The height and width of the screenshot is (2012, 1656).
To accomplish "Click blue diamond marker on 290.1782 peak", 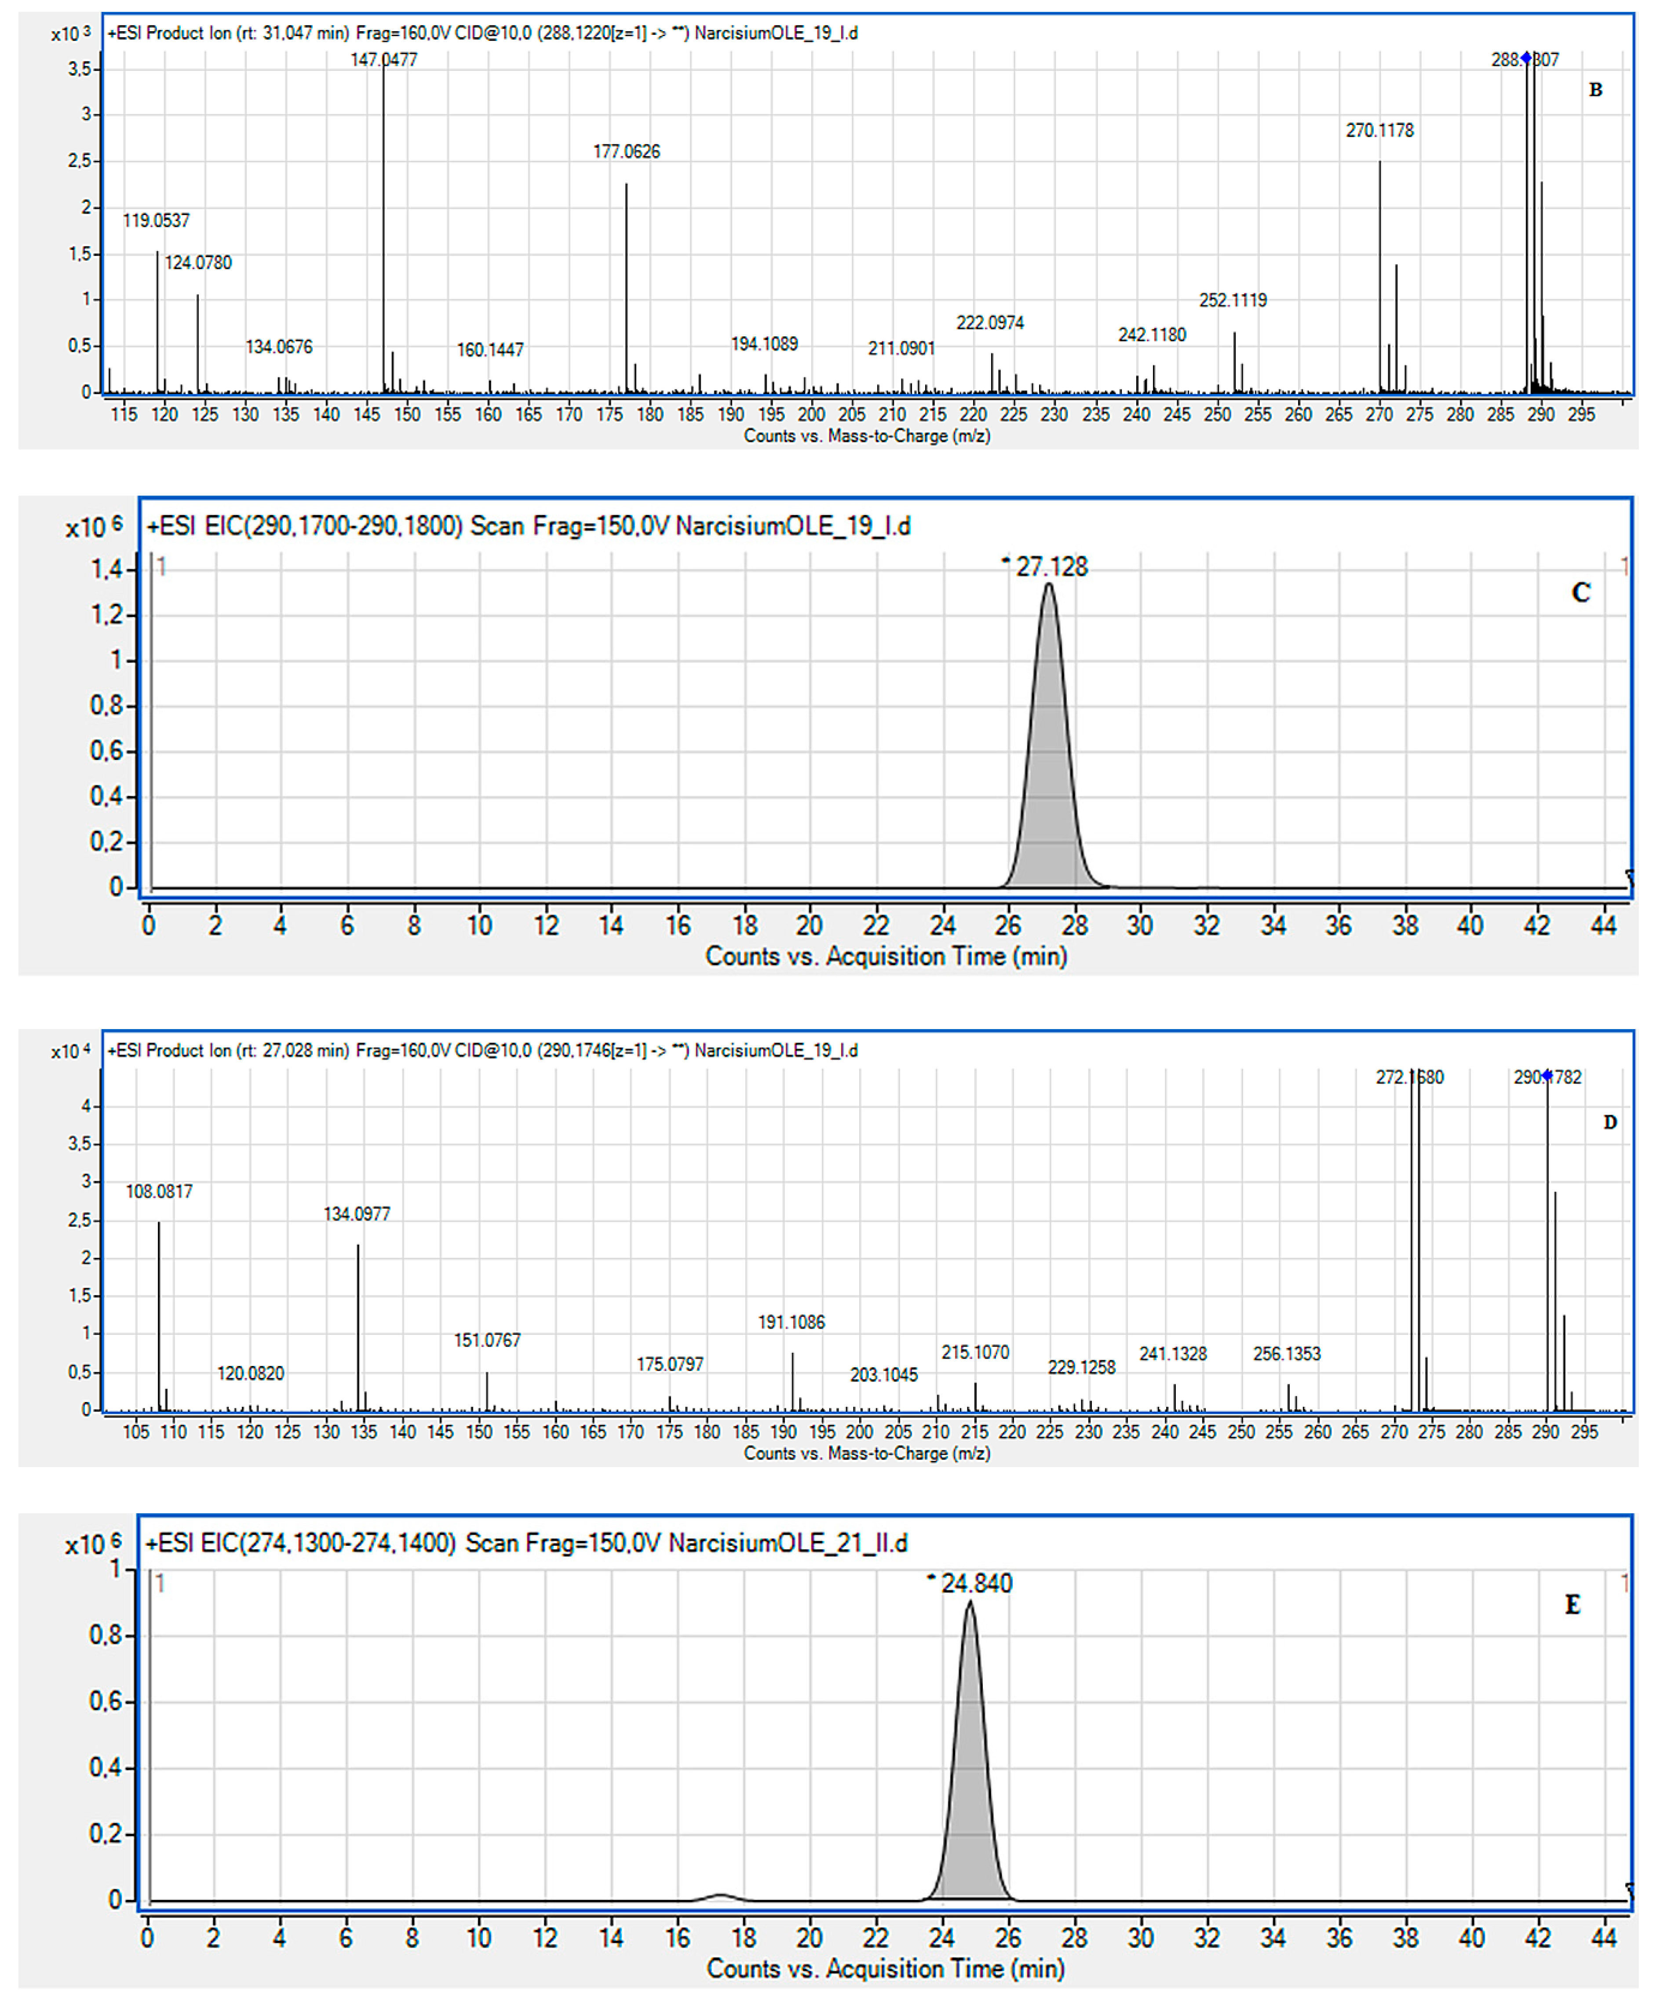I will coord(1547,1076).
